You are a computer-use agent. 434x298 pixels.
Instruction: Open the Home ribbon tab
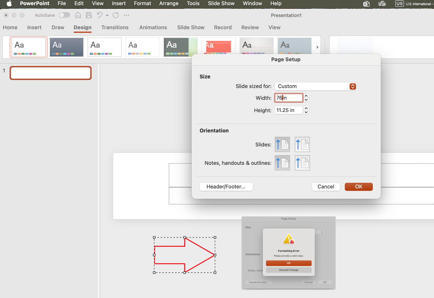10,27
